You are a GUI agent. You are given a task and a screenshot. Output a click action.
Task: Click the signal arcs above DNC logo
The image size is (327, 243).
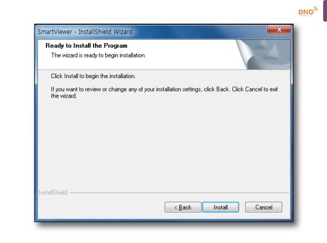click(315, 9)
